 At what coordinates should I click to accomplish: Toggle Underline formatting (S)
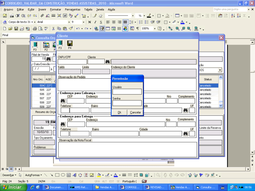(x=101, y=22)
